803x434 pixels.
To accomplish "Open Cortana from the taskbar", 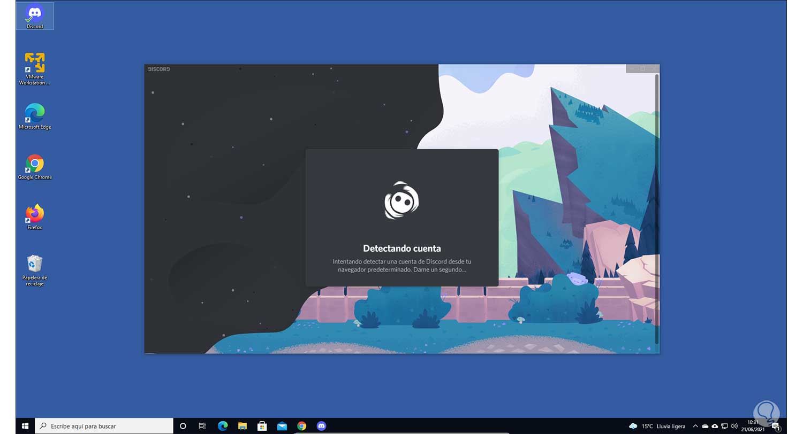I will click(x=183, y=426).
